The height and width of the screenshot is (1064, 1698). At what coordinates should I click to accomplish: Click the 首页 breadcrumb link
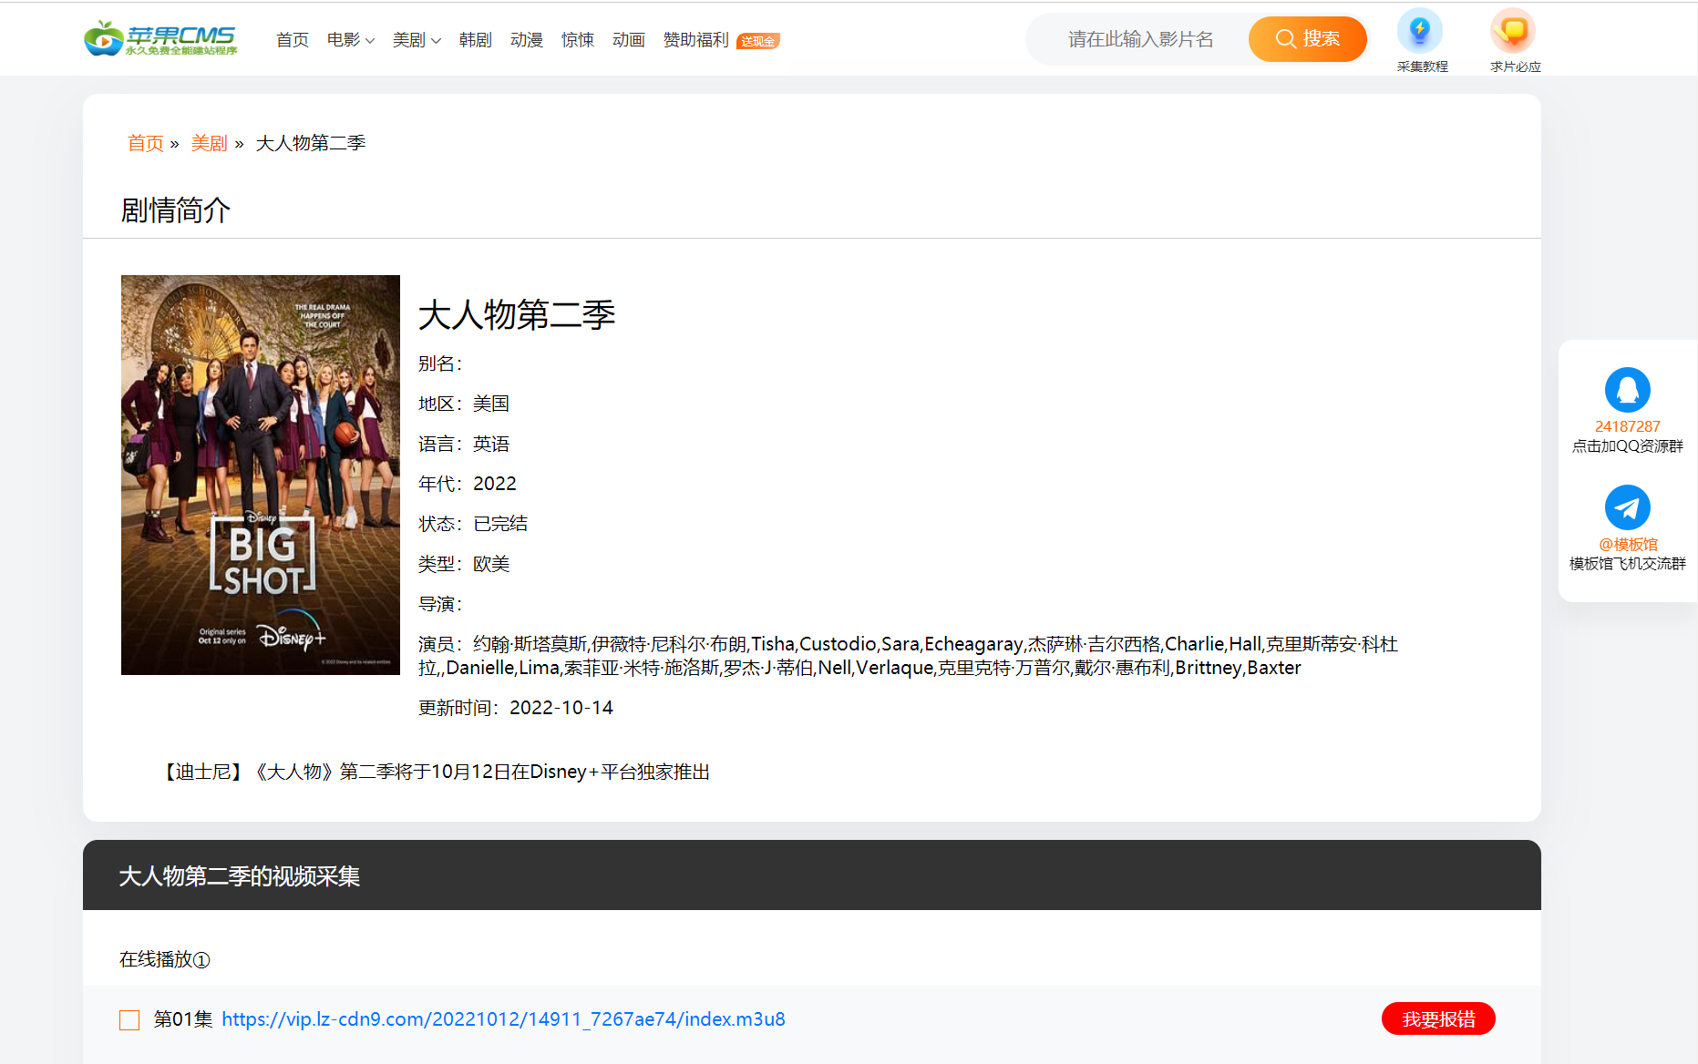(x=146, y=143)
